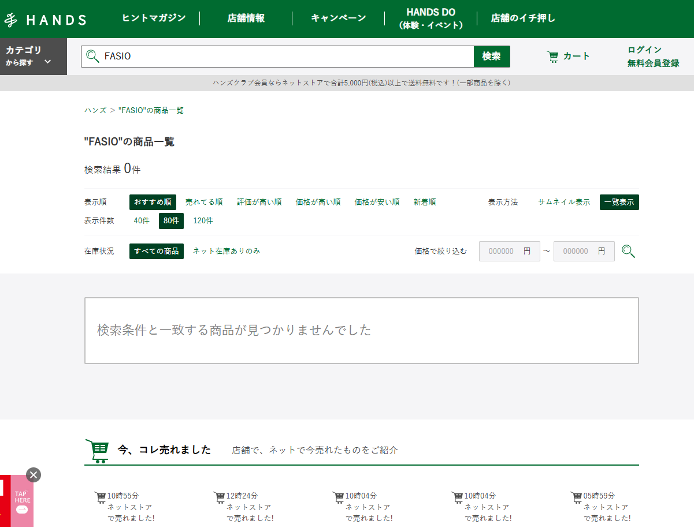Screen dimensions: 694x532
Task: Select すべての商品 stock filter
Action: pyautogui.click(x=157, y=251)
